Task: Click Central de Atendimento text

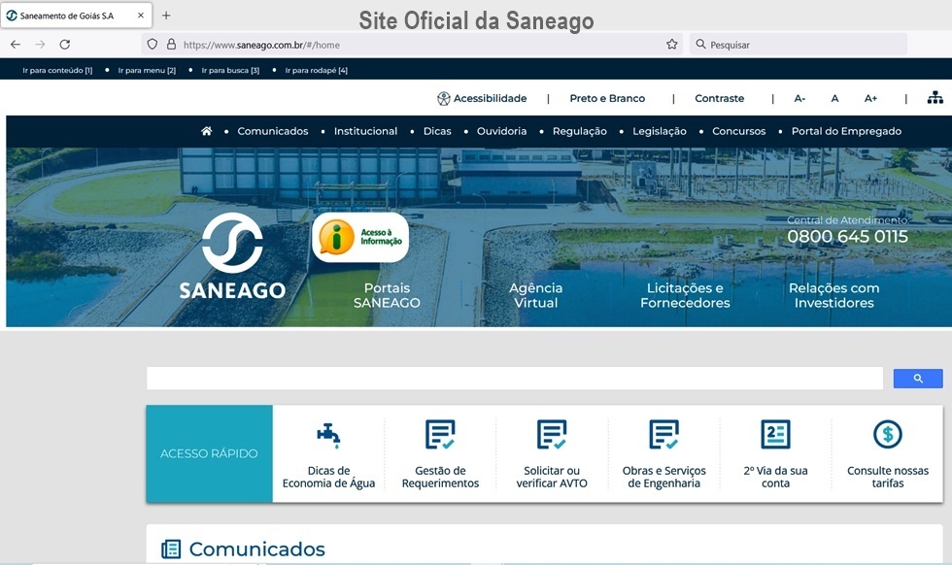Action: pos(847,220)
